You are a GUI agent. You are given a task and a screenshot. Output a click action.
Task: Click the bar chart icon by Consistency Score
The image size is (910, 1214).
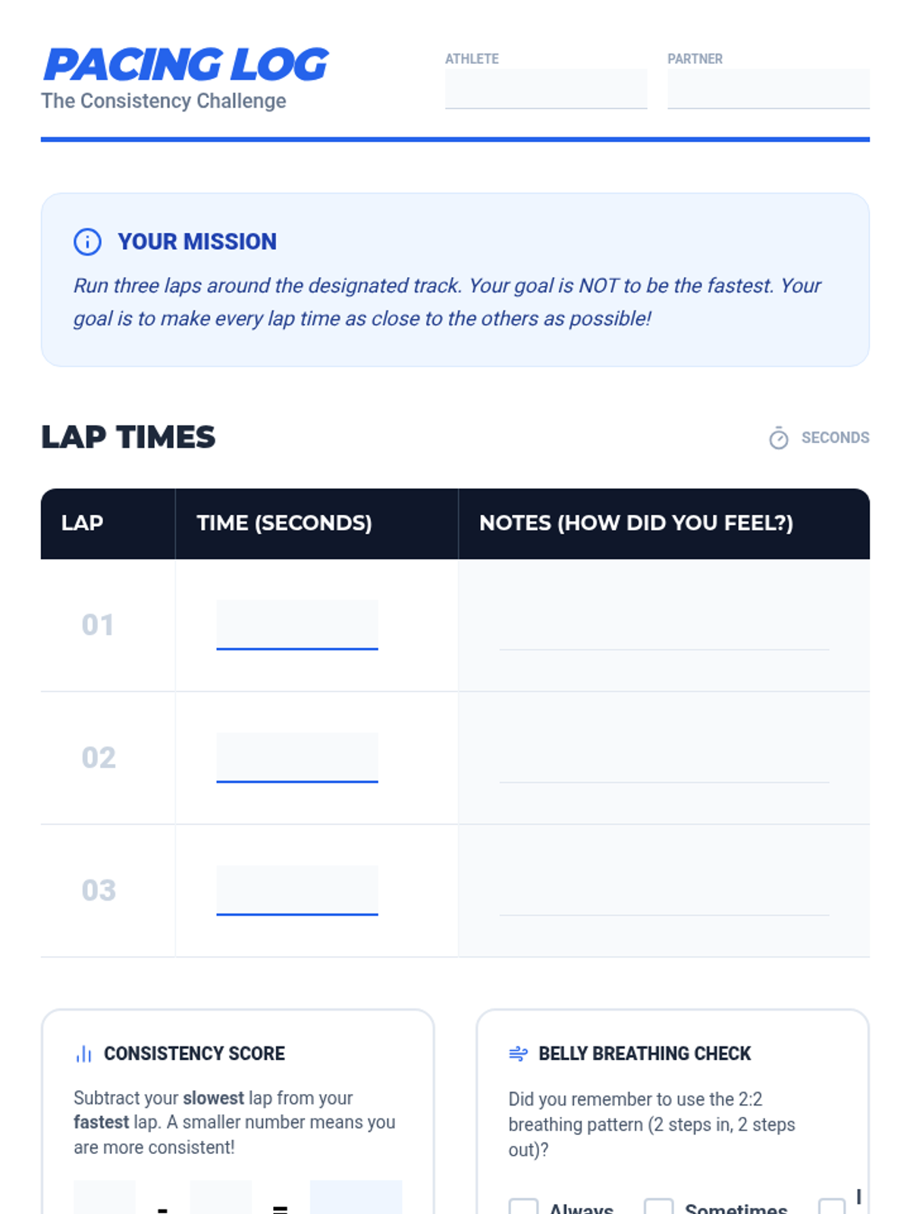click(83, 1053)
